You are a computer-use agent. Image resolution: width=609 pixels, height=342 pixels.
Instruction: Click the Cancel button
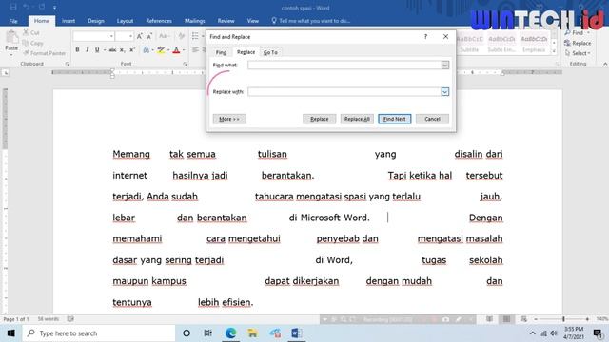point(432,119)
